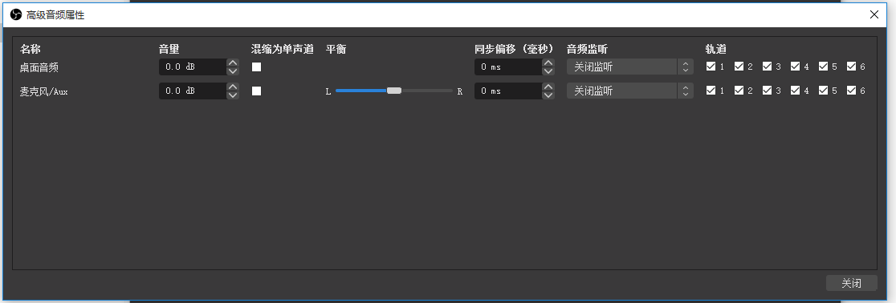The image size is (896, 303).
Task: Click the 混缩为单声道 column header
Action: (283, 49)
